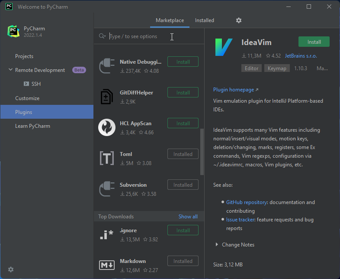Select the Markdown plugin icon
Viewport: 340px width, 279px height.
click(107, 265)
